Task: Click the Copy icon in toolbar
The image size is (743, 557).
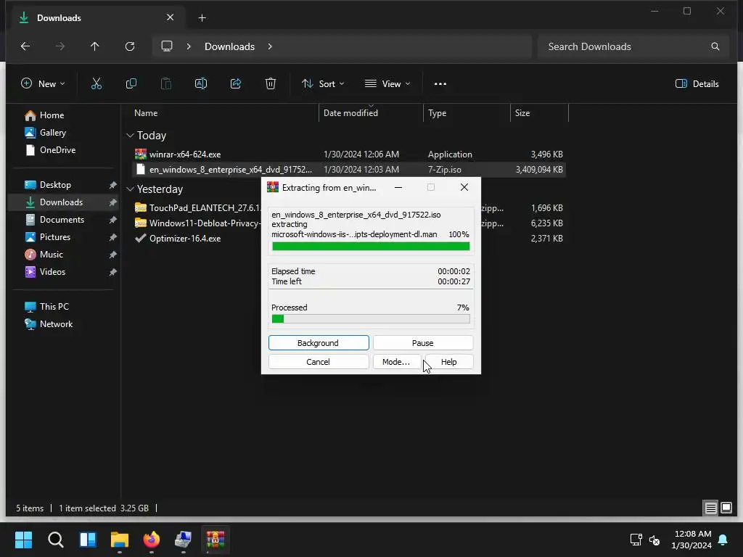Action: click(x=131, y=84)
